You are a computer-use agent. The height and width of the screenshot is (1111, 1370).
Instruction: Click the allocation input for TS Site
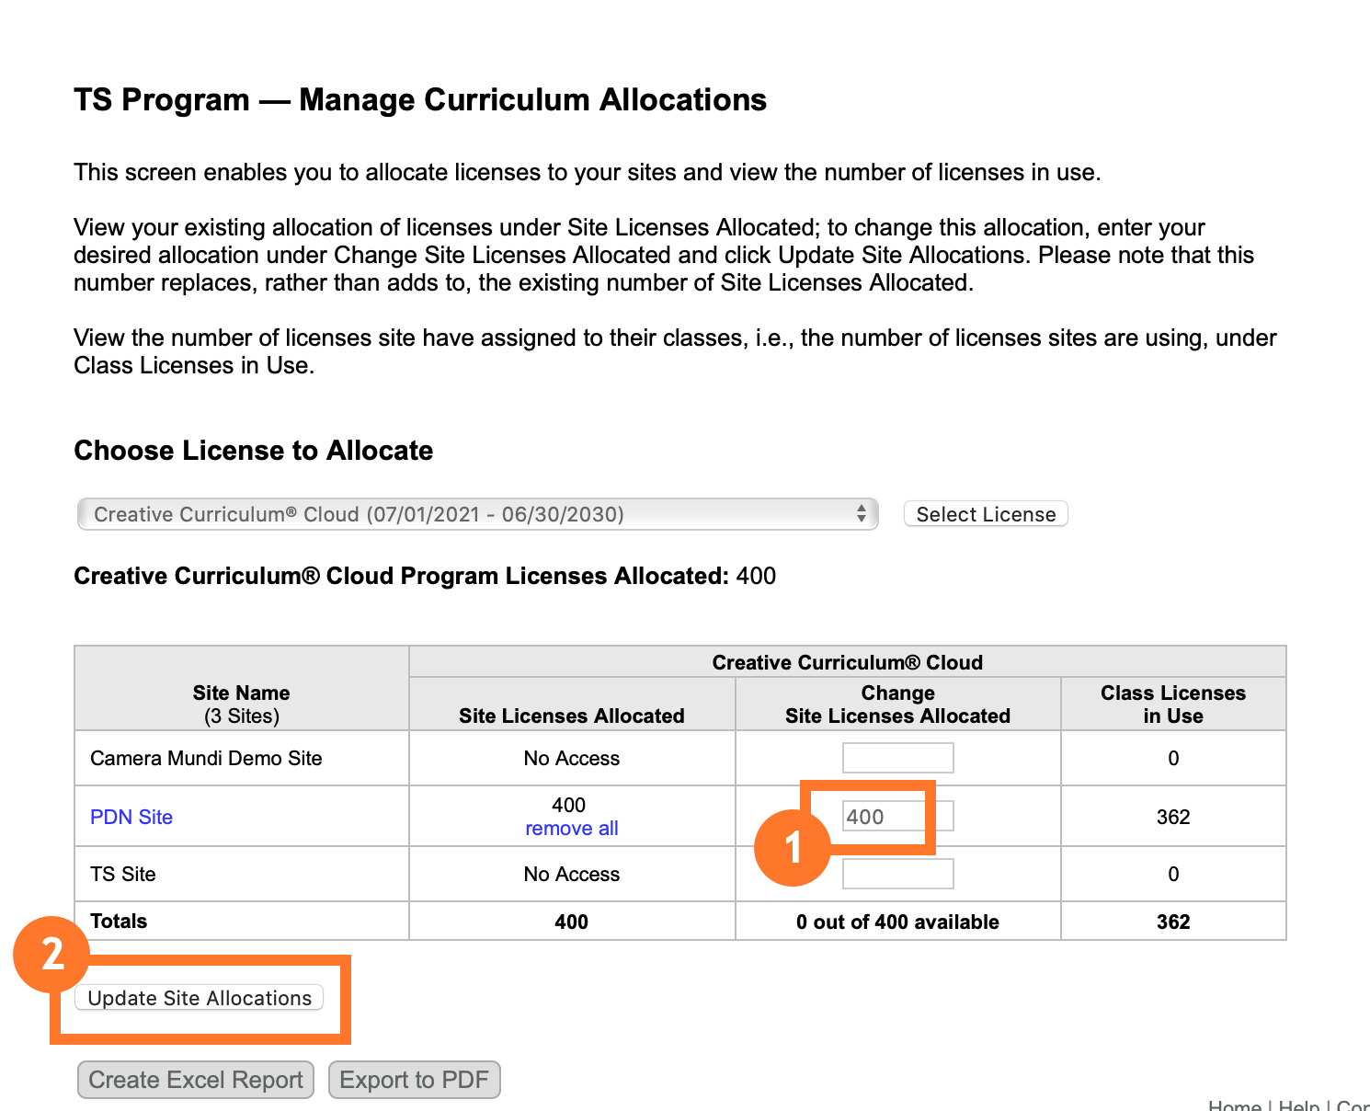coord(897,873)
